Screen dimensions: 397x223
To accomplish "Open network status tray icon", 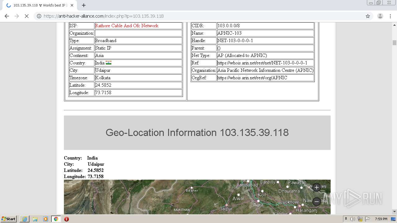I will click(360, 219).
